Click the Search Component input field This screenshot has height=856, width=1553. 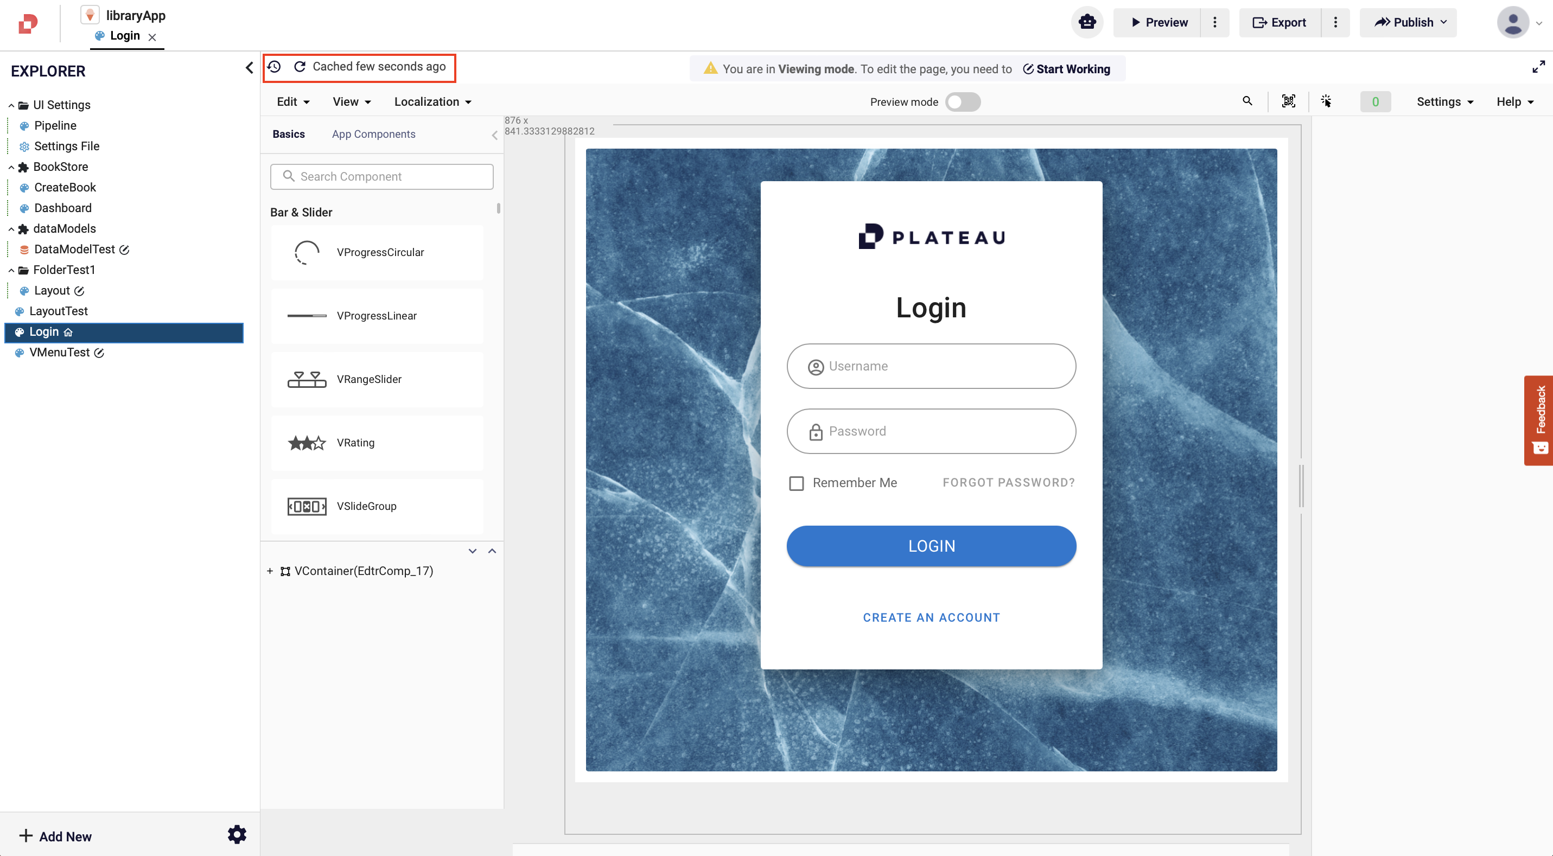click(x=381, y=177)
